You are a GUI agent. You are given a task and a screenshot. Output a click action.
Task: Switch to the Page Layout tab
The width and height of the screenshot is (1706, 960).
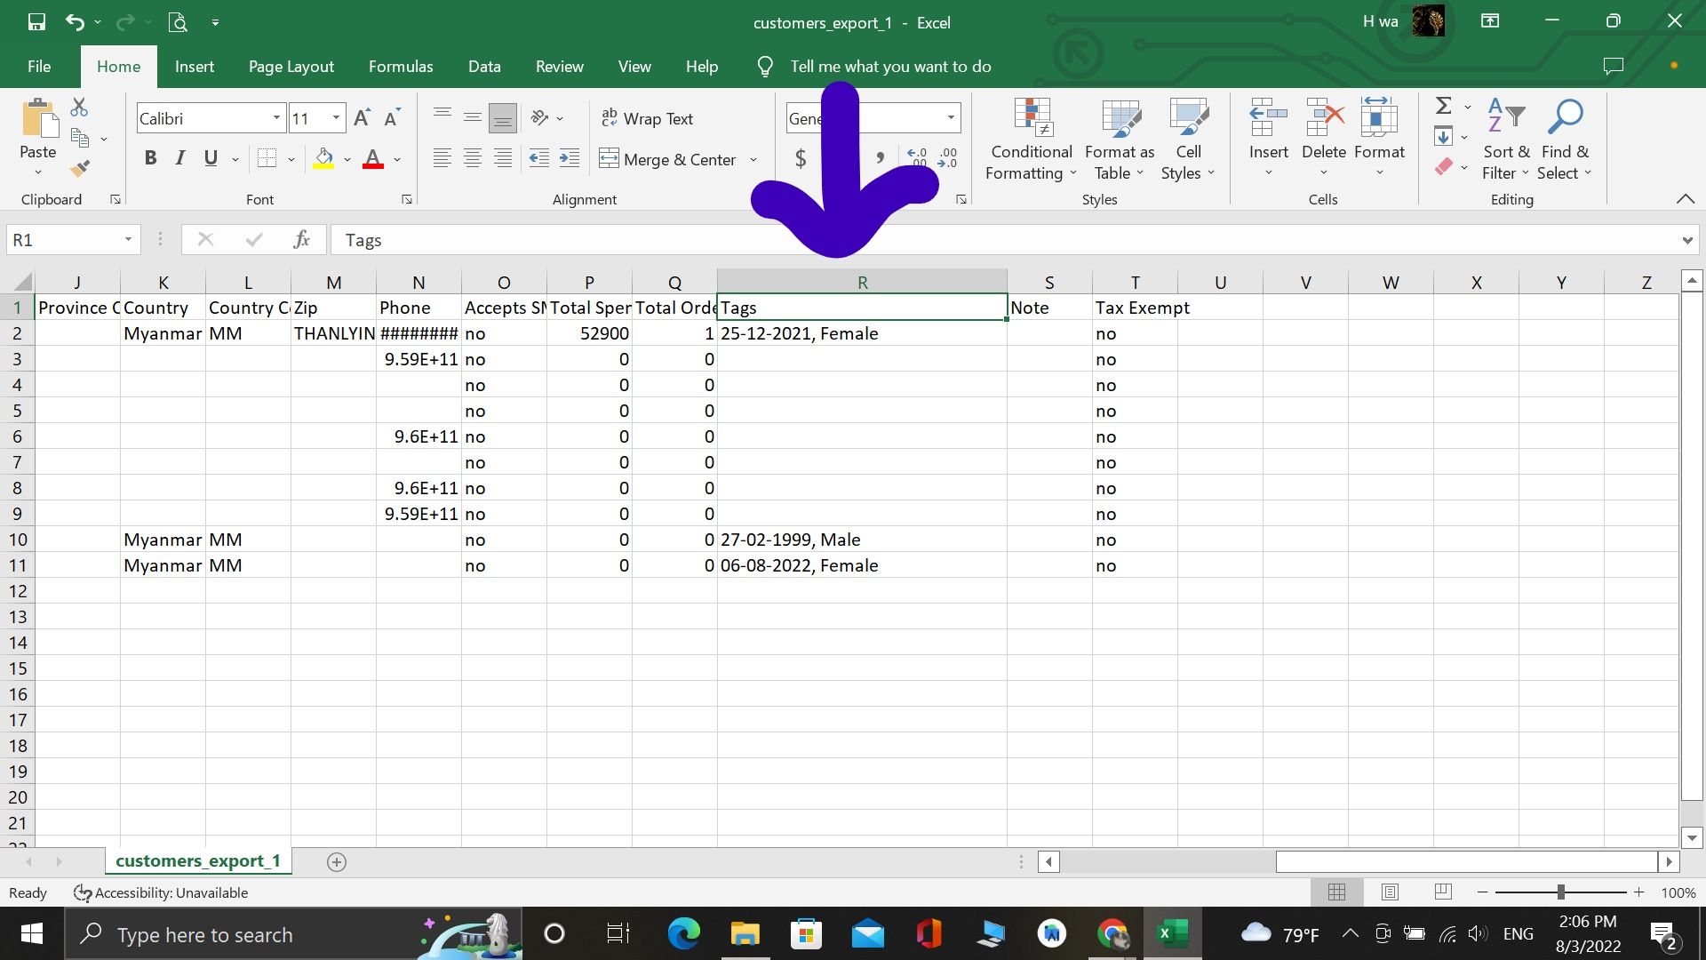tap(291, 67)
